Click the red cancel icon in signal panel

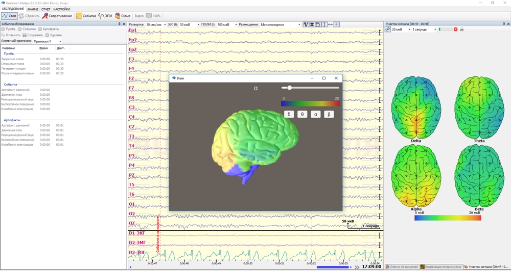[x=455, y=30]
